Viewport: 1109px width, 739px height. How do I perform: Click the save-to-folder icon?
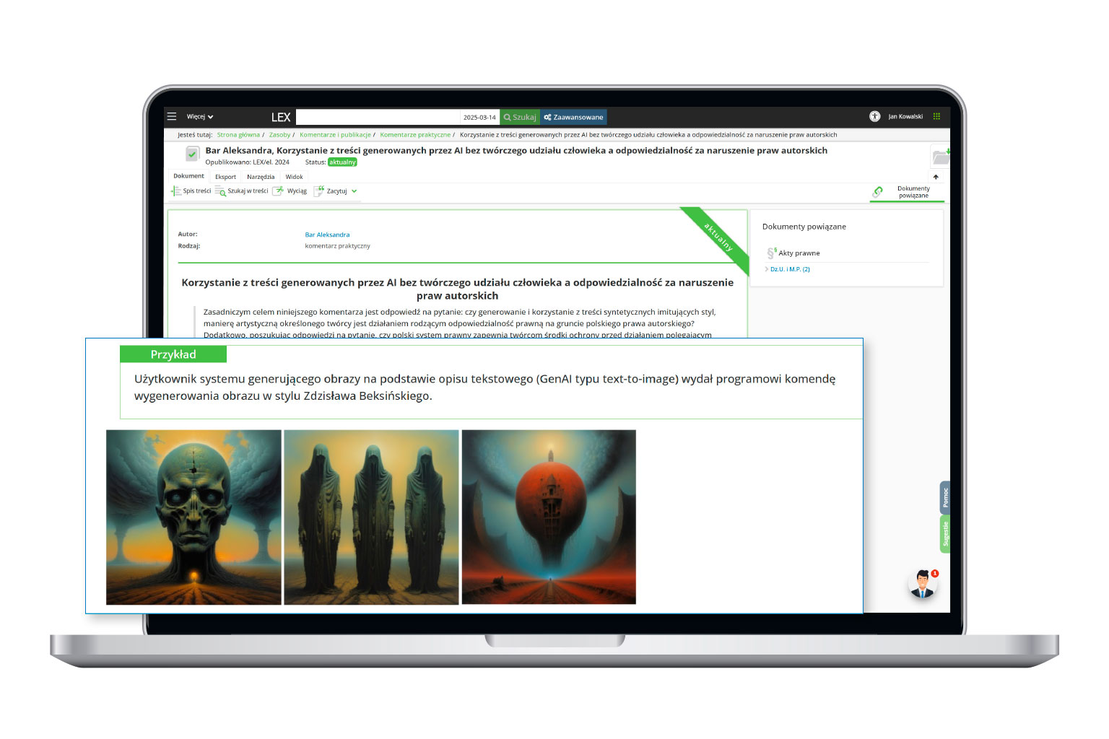click(940, 156)
